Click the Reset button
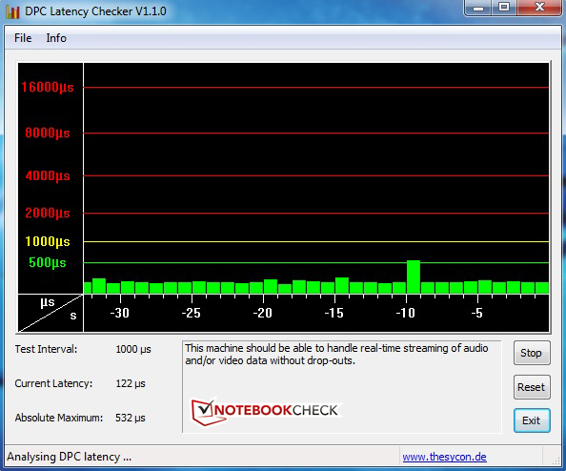Viewport: 566px width, 471px height. click(x=532, y=387)
